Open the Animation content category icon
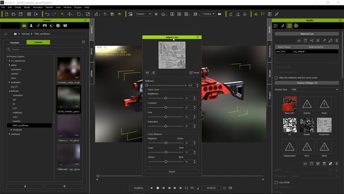 pos(38,25)
